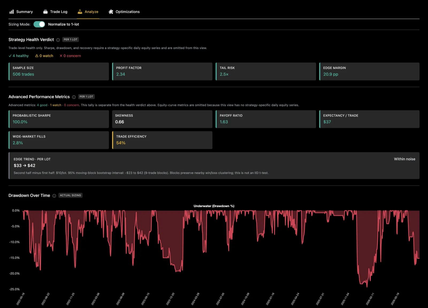428x308 pixels.
Task: Click the Summary bar chart icon
Action: (12, 12)
